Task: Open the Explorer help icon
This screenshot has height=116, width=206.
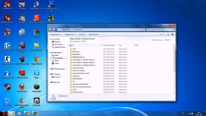Action: pos(173,34)
